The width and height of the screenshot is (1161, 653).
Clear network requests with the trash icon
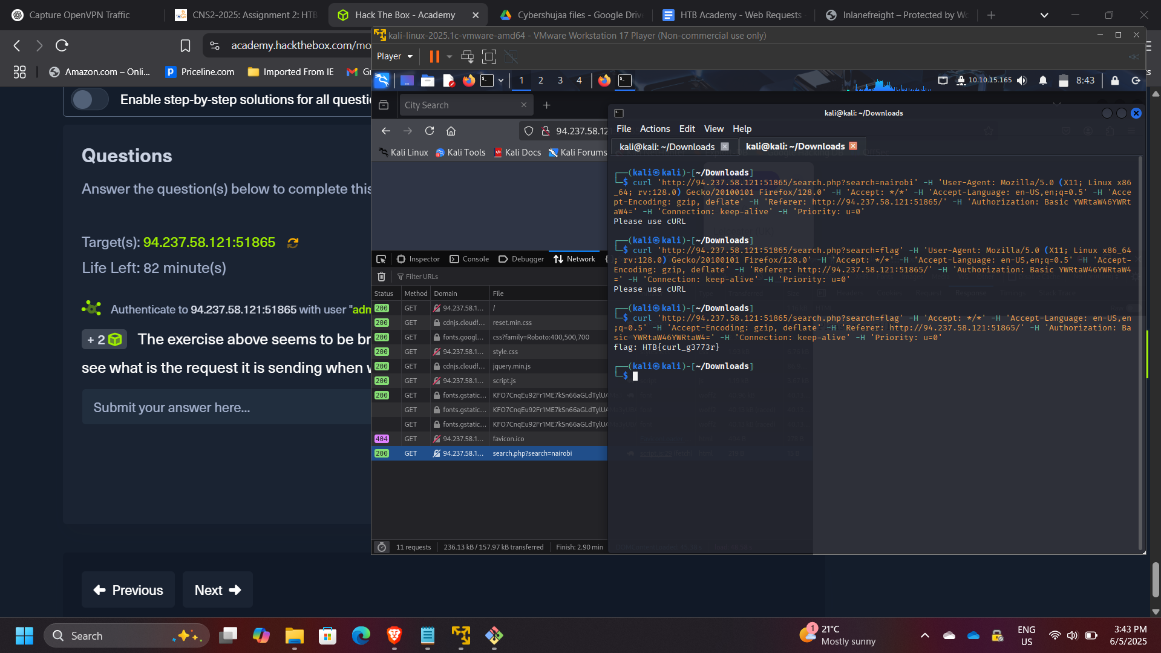click(382, 277)
